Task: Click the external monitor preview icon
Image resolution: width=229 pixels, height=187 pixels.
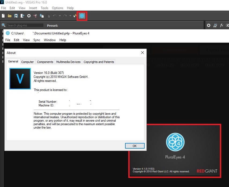Action: [215, 25]
